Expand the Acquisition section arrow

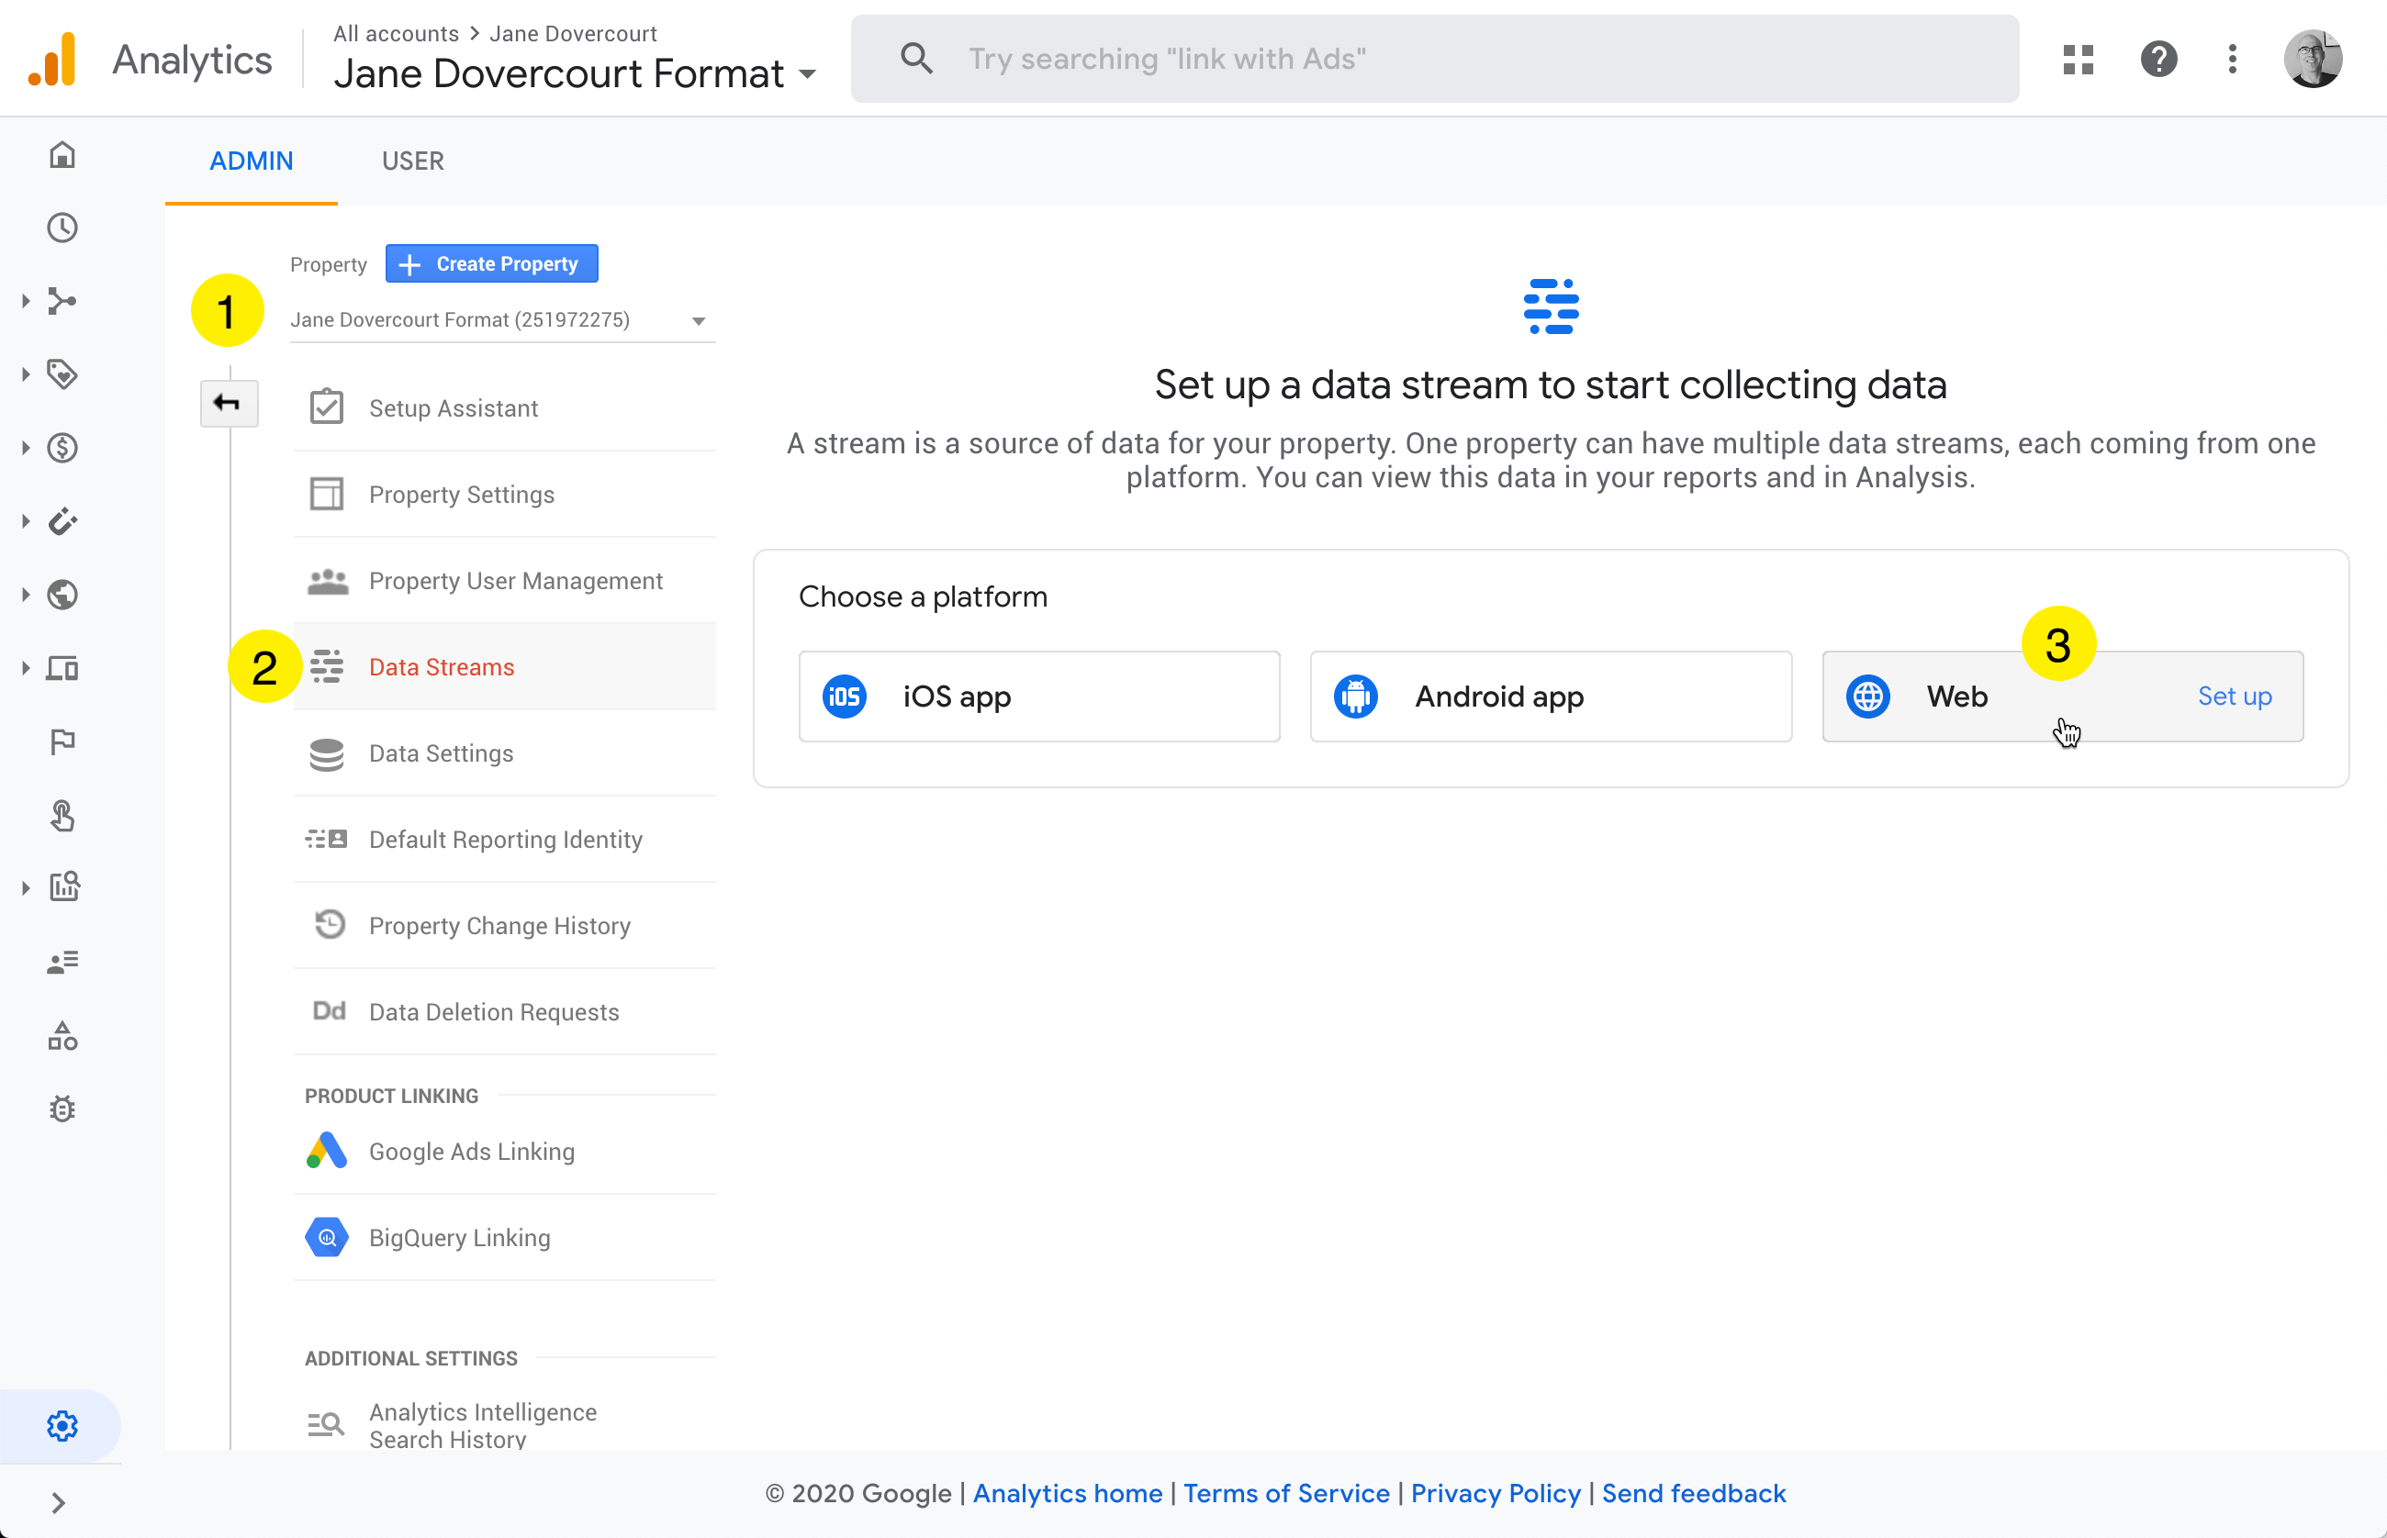(x=25, y=301)
